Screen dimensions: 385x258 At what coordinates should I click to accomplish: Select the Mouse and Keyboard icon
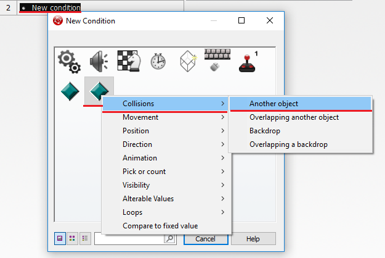coord(217,60)
